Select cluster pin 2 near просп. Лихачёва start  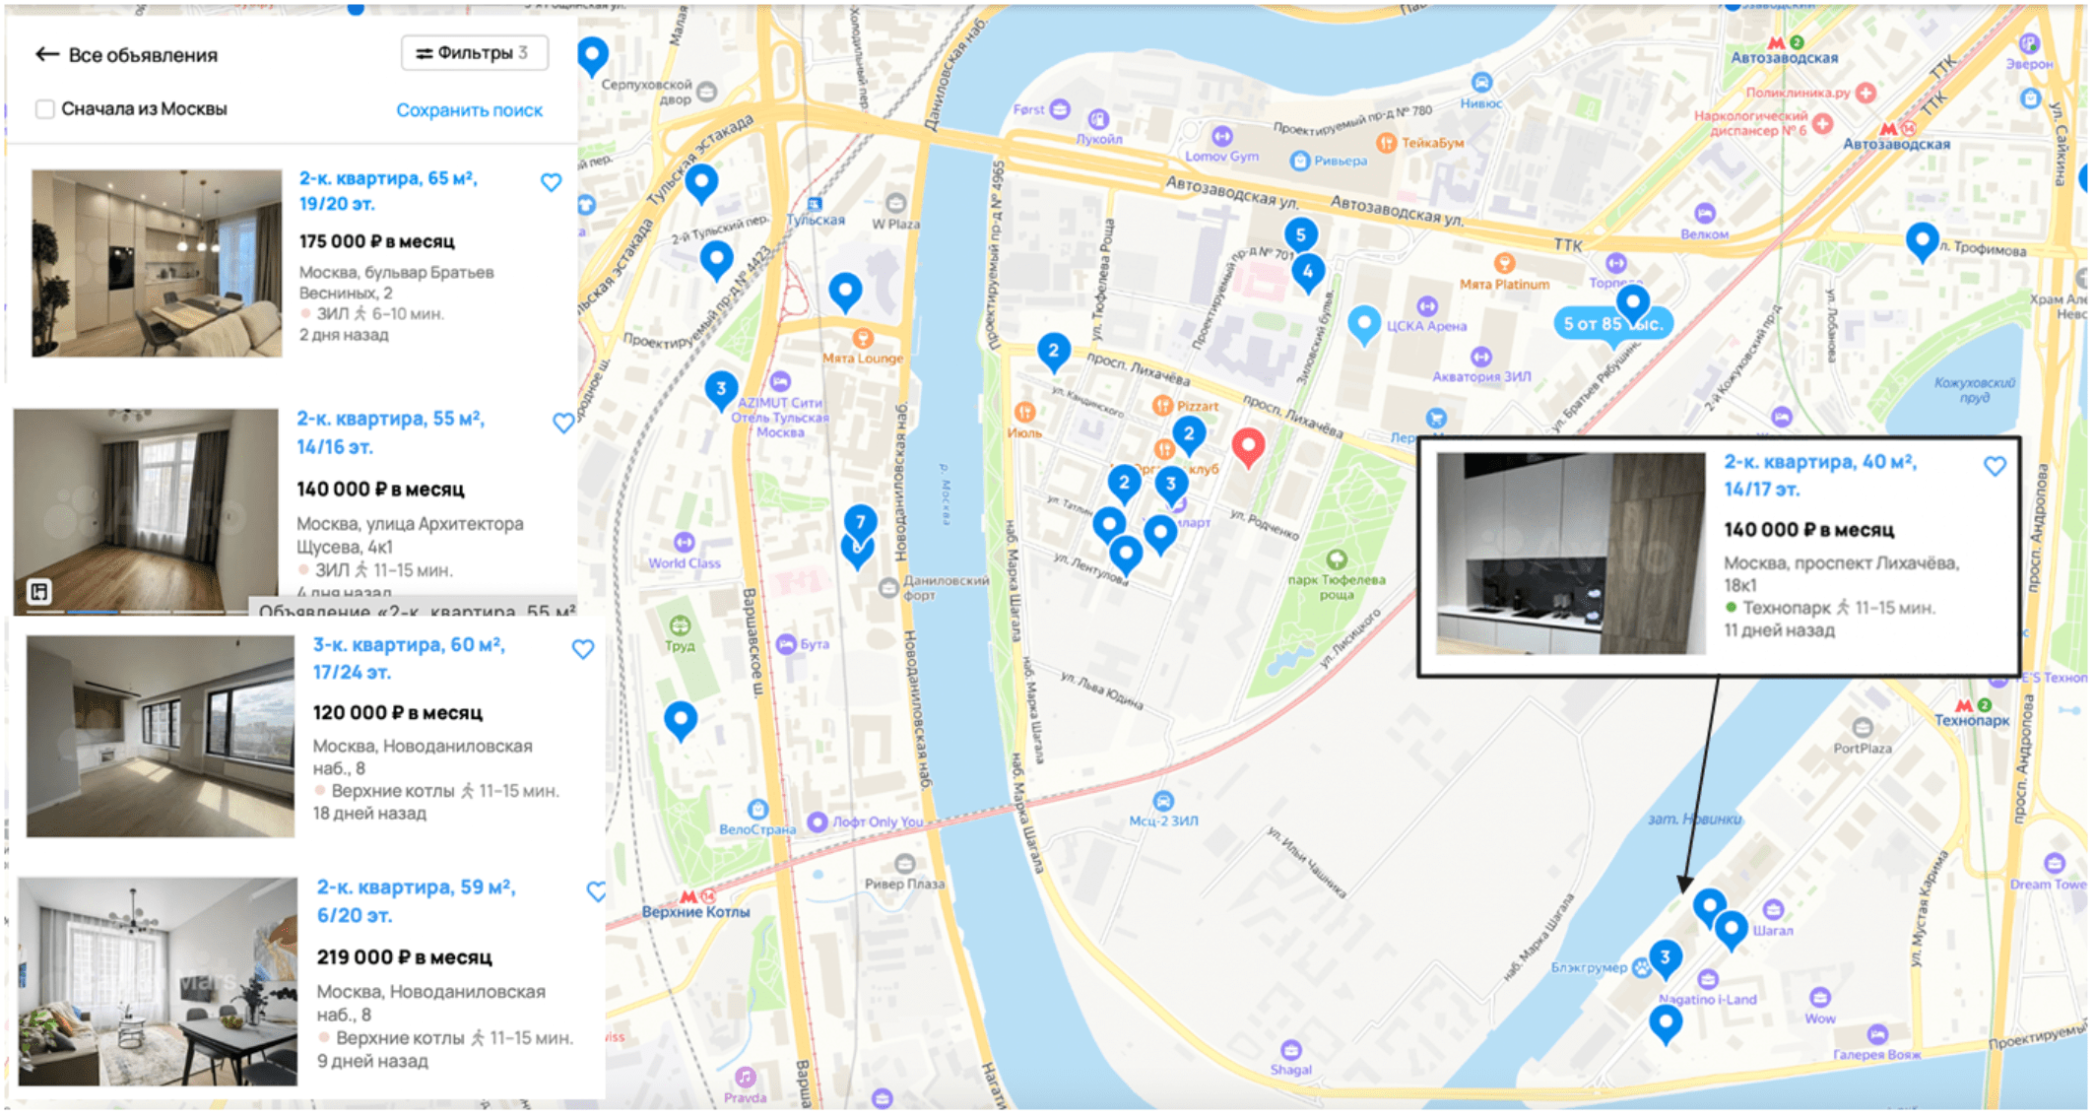pyautogui.click(x=1053, y=352)
